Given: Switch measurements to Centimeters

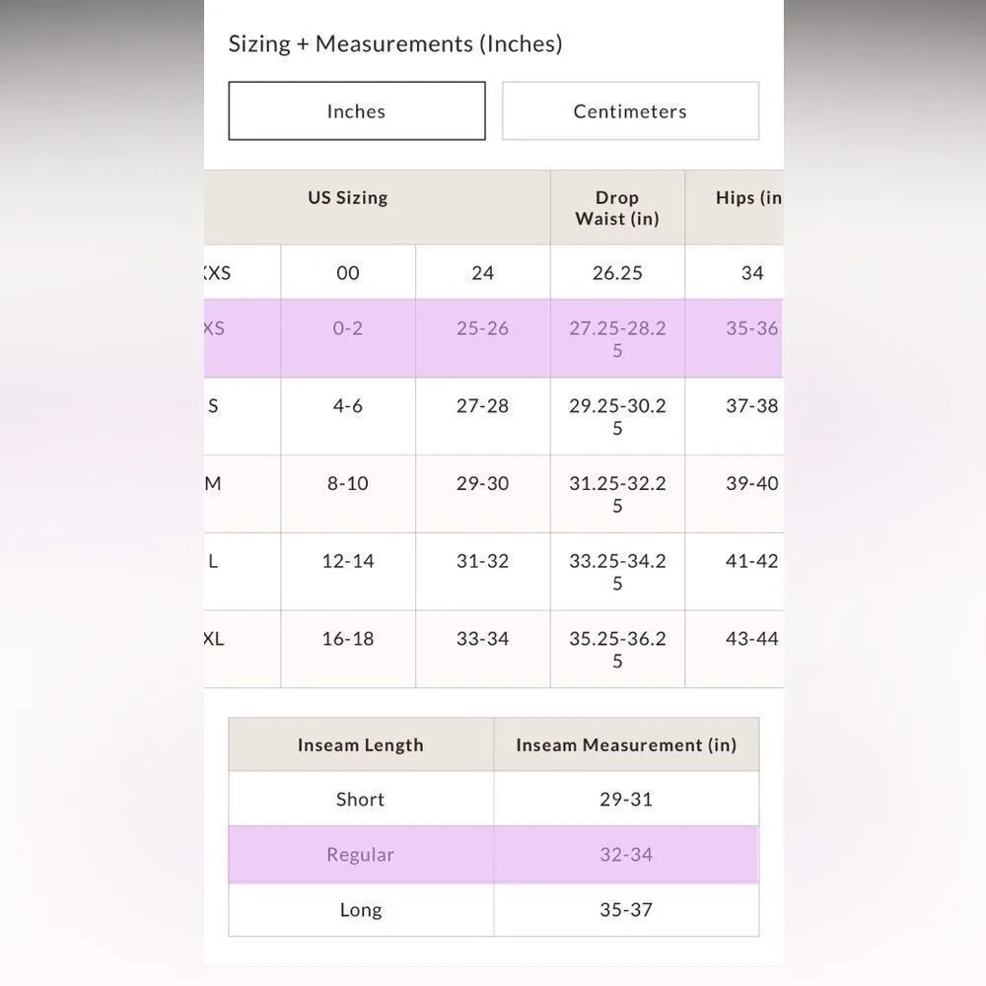Looking at the screenshot, I should pyautogui.click(x=630, y=111).
